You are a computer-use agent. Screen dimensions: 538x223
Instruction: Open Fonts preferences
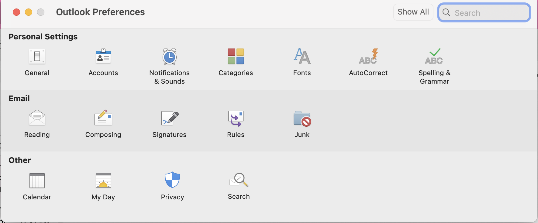[x=302, y=57]
